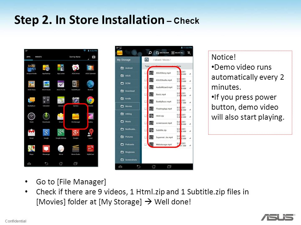Open the ASUS Splendid app icon
This screenshot has height=225, width=301.
coord(90,68)
